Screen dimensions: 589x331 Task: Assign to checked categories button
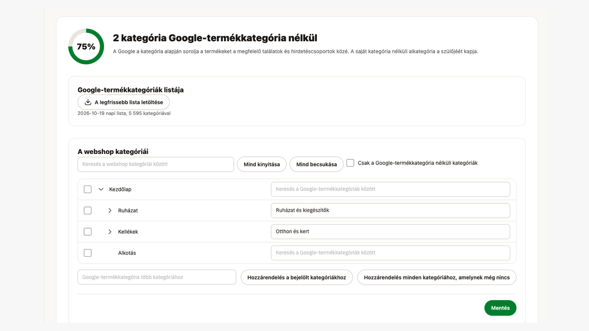pos(297,278)
